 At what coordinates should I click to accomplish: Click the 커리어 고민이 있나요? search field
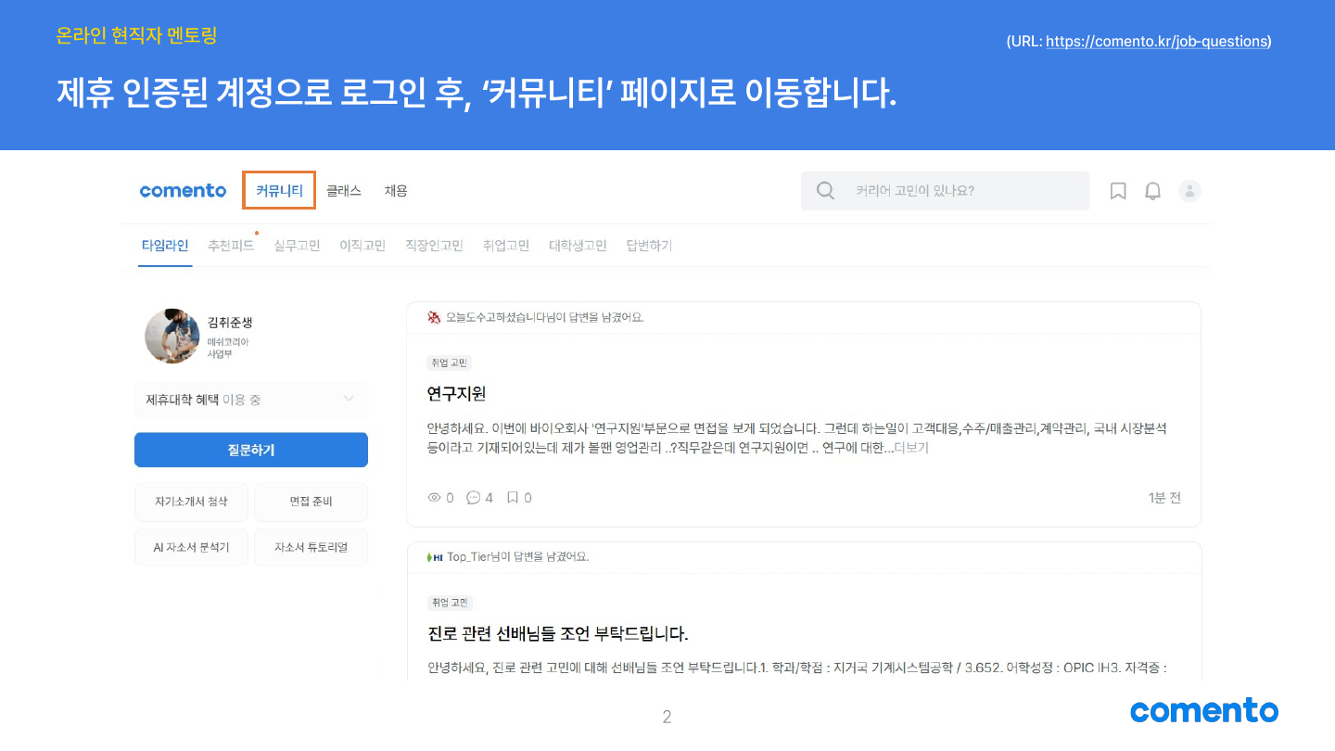(x=964, y=191)
